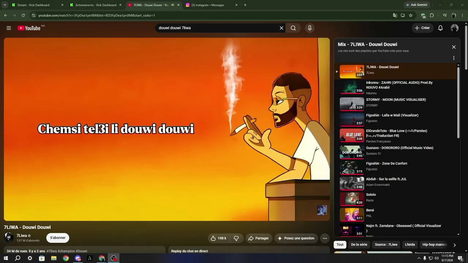Play Abduh - Sur la sellle ft.JUL
This screenshot has width=468, height=263.
coord(396,183)
